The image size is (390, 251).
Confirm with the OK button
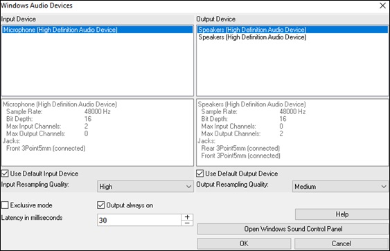point(244,243)
